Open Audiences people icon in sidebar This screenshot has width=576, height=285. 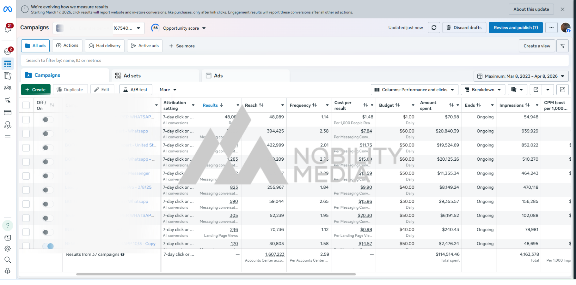(x=8, y=88)
